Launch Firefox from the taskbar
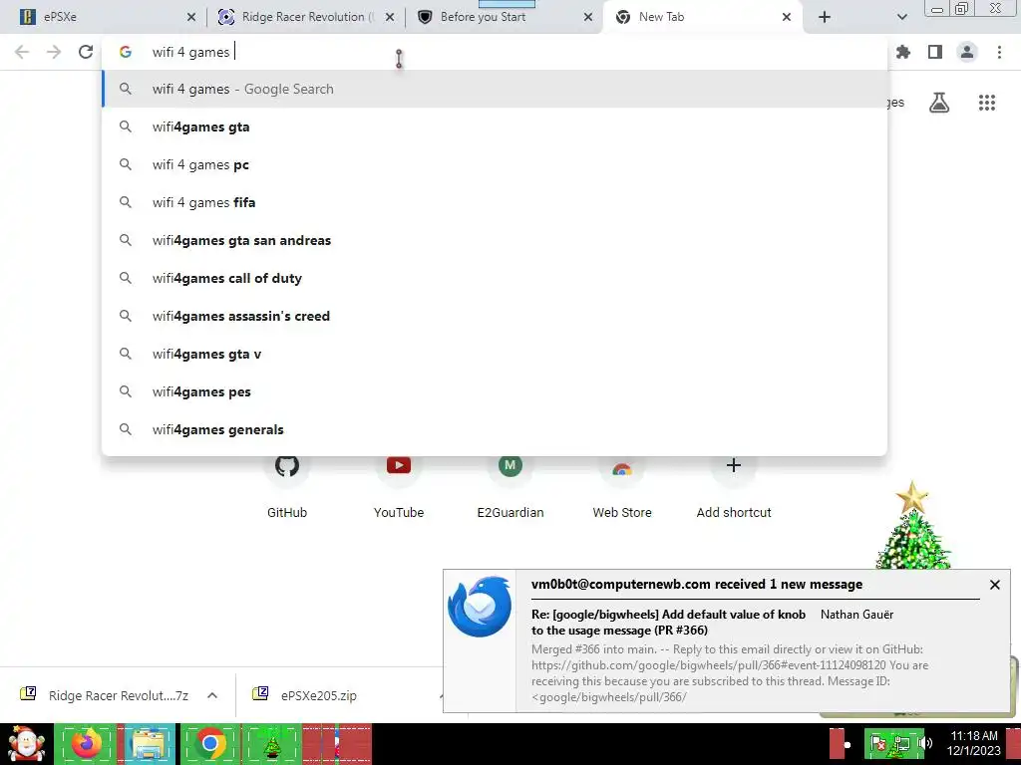The height and width of the screenshot is (765, 1021). tap(87, 744)
